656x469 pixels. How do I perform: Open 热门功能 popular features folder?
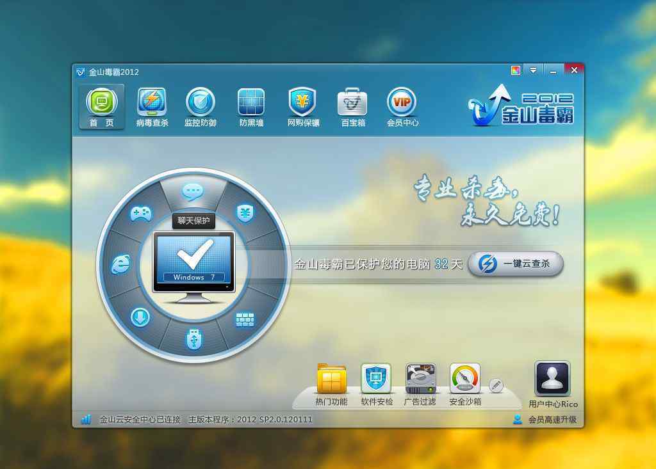click(x=331, y=384)
